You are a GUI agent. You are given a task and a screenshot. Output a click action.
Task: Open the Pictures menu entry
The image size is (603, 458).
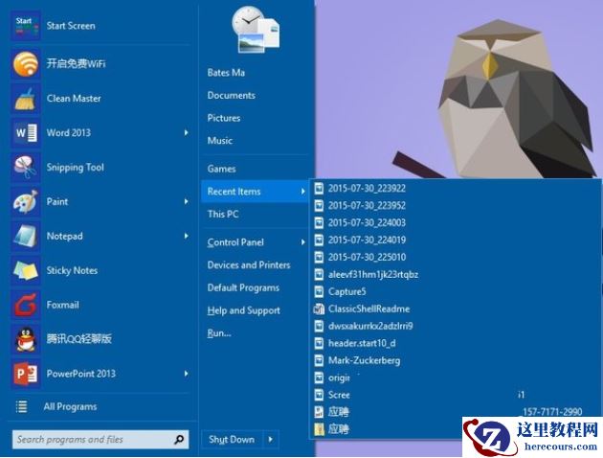pos(224,118)
